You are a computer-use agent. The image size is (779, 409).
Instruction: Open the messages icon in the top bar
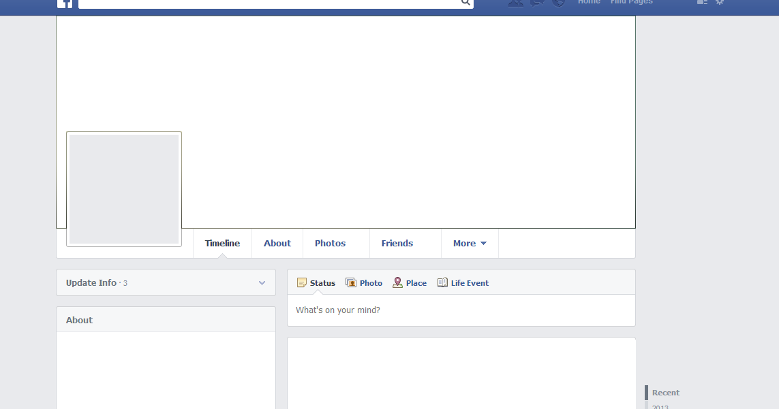(x=537, y=3)
